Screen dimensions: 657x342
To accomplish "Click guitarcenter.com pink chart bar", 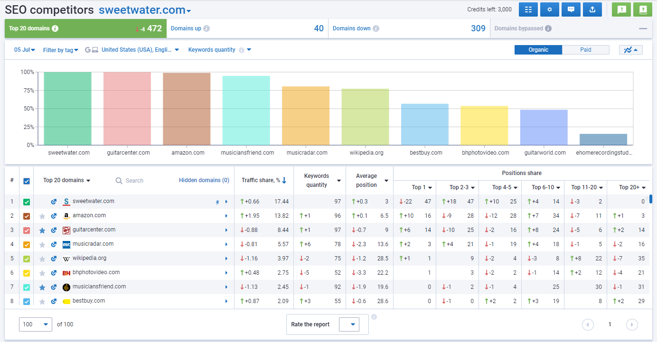I will pyautogui.click(x=127, y=109).
